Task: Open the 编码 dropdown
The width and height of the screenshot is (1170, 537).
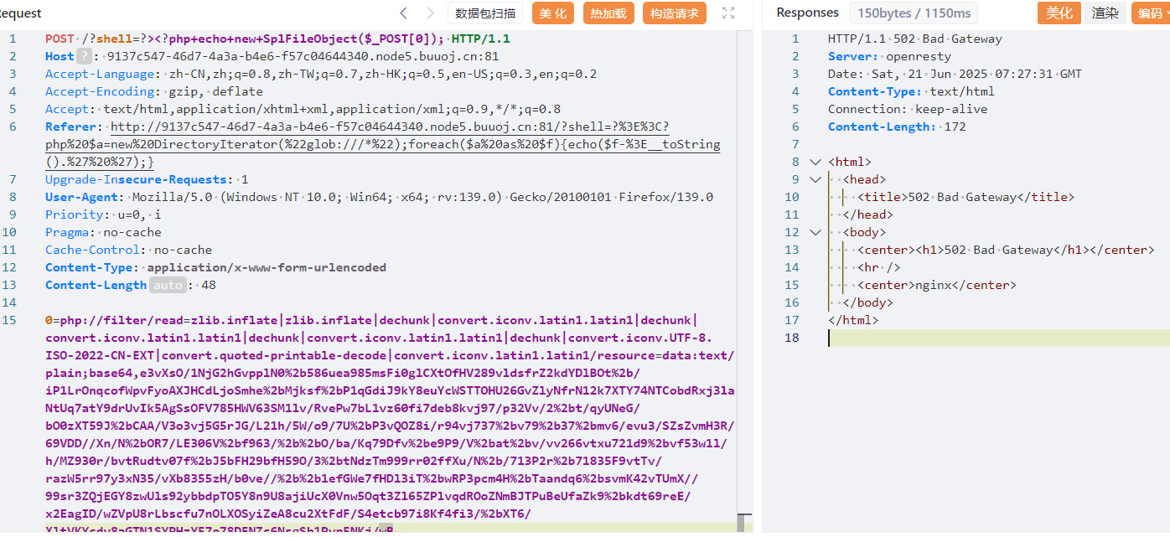Action: [1150, 13]
